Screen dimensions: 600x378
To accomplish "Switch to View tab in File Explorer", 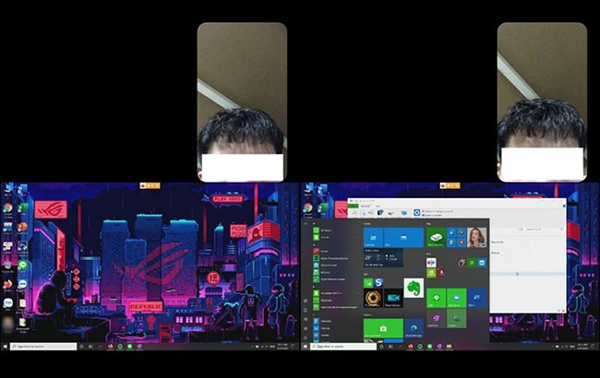I will coord(378,206).
